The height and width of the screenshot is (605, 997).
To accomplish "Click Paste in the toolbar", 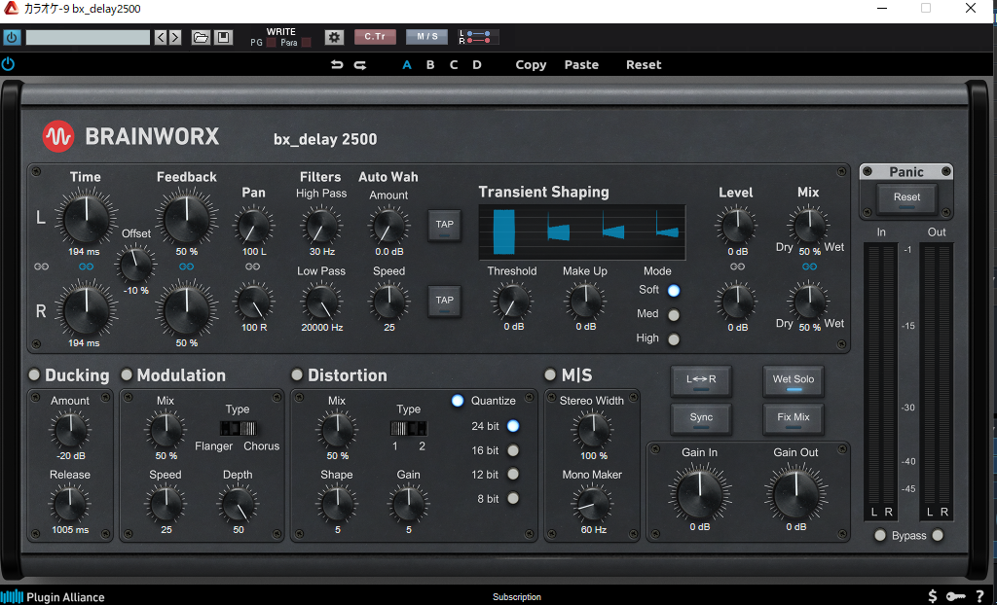I will pos(582,65).
